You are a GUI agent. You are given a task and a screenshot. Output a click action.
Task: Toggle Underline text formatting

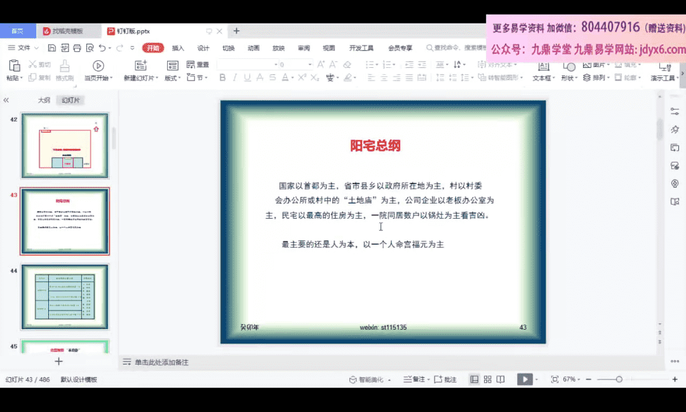(246, 77)
